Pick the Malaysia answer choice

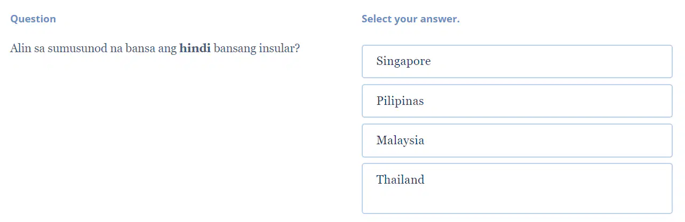(x=517, y=141)
